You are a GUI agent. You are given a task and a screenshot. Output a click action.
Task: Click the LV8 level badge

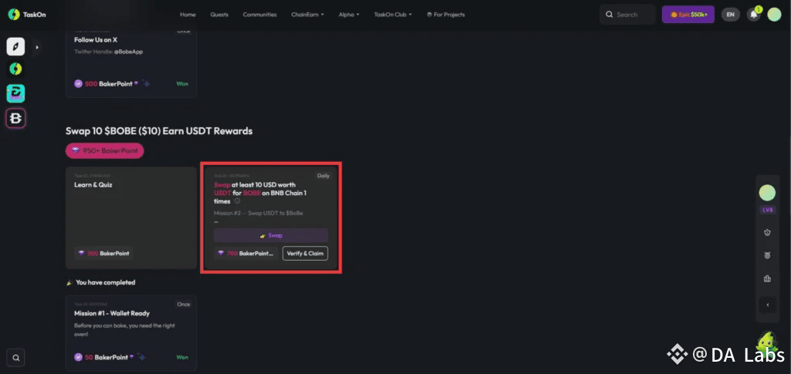(767, 210)
